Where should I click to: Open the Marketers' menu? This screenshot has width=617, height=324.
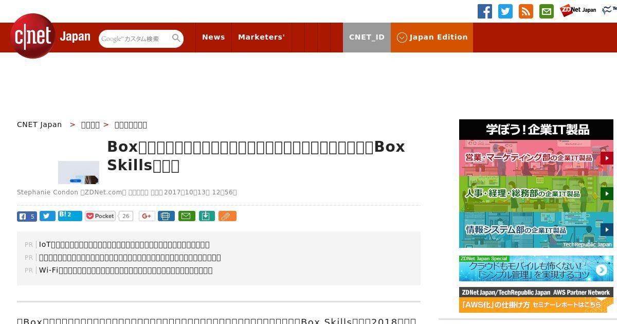[261, 38]
